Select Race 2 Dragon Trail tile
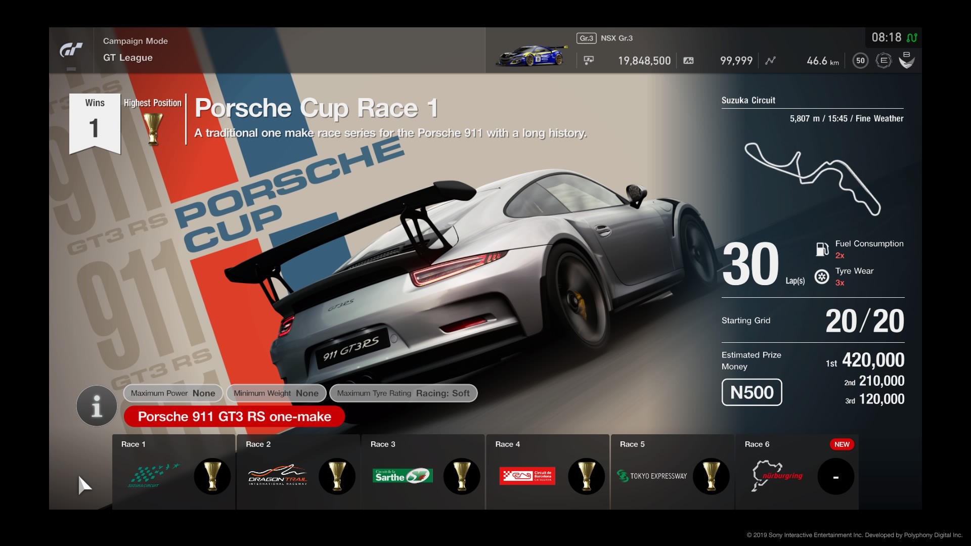The height and width of the screenshot is (546, 971). [298, 472]
